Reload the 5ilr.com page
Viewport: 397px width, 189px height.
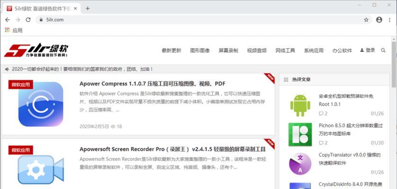coord(28,20)
